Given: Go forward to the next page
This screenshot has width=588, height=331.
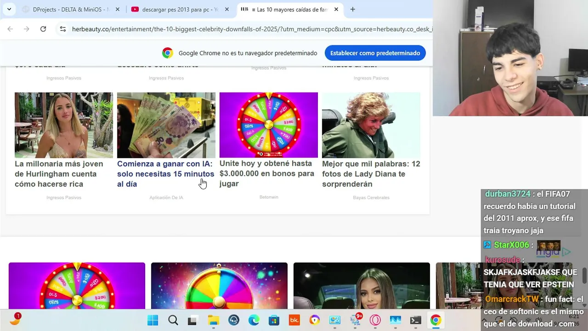Looking at the screenshot, I should click(27, 29).
